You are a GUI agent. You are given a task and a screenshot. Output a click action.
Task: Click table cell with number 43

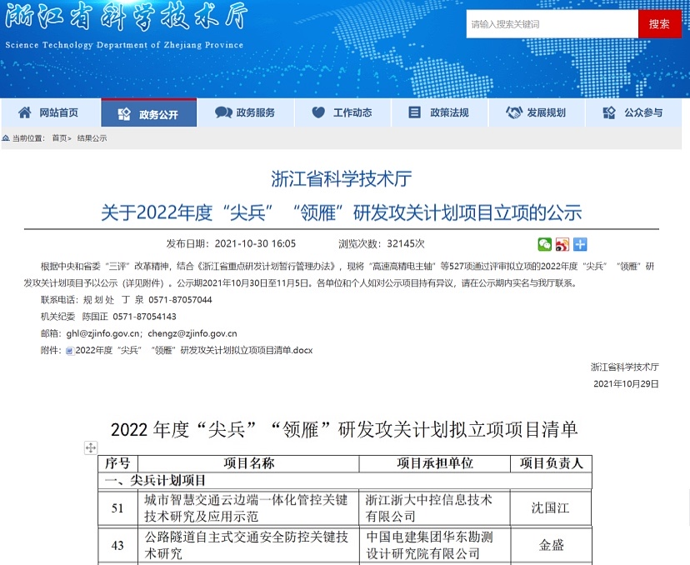pos(118,545)
